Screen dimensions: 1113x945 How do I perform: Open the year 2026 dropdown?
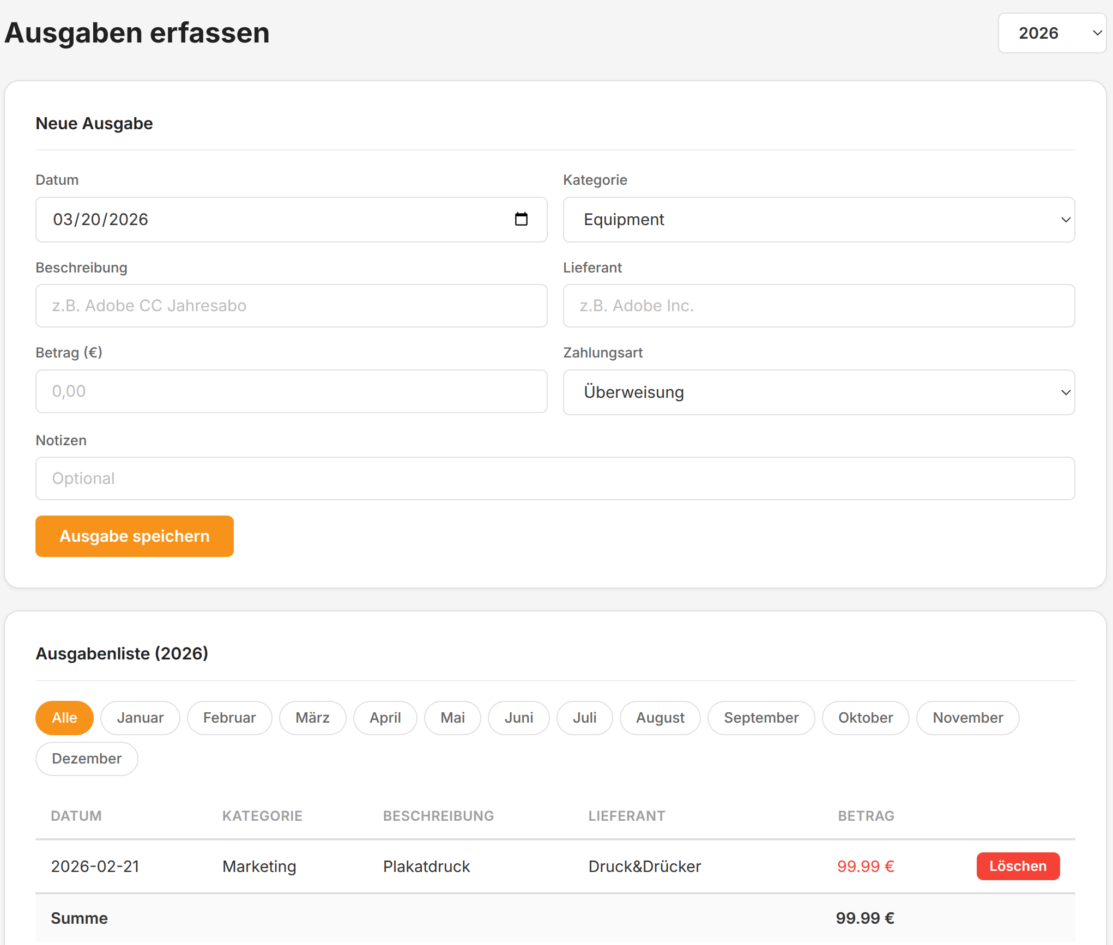click(x=1051, y=33)
